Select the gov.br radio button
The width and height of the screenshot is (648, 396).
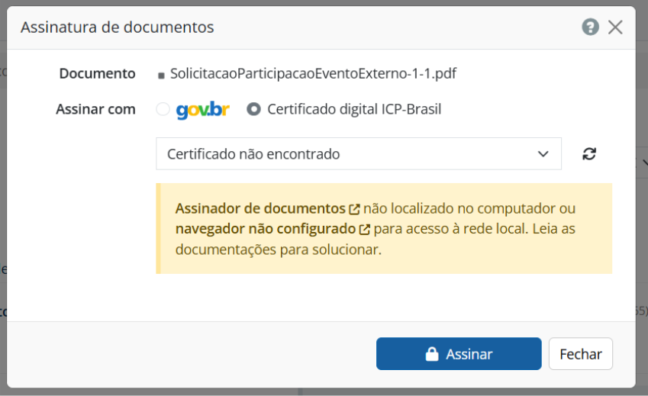pyautogui.click(x=163, y=109)
